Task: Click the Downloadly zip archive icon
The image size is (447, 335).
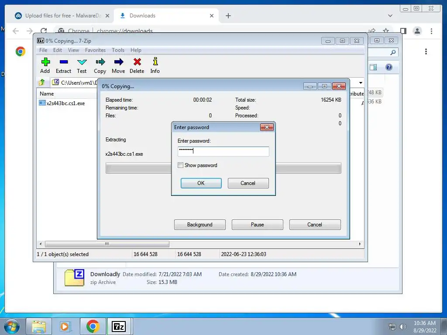Action: click(x=74, y=277)
